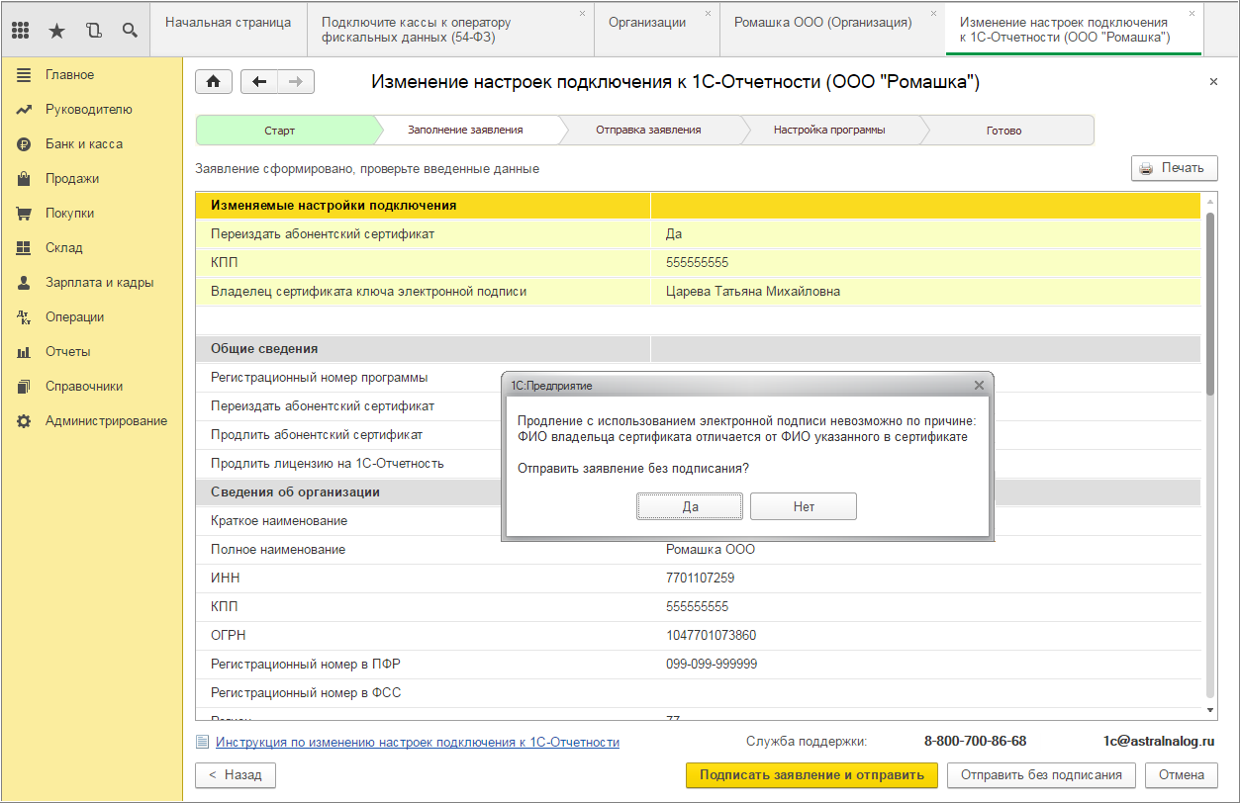This screenshot has height=803, width=1240.
Task: Close the 1С:Предприятие dialog with X
Action: 979,386
